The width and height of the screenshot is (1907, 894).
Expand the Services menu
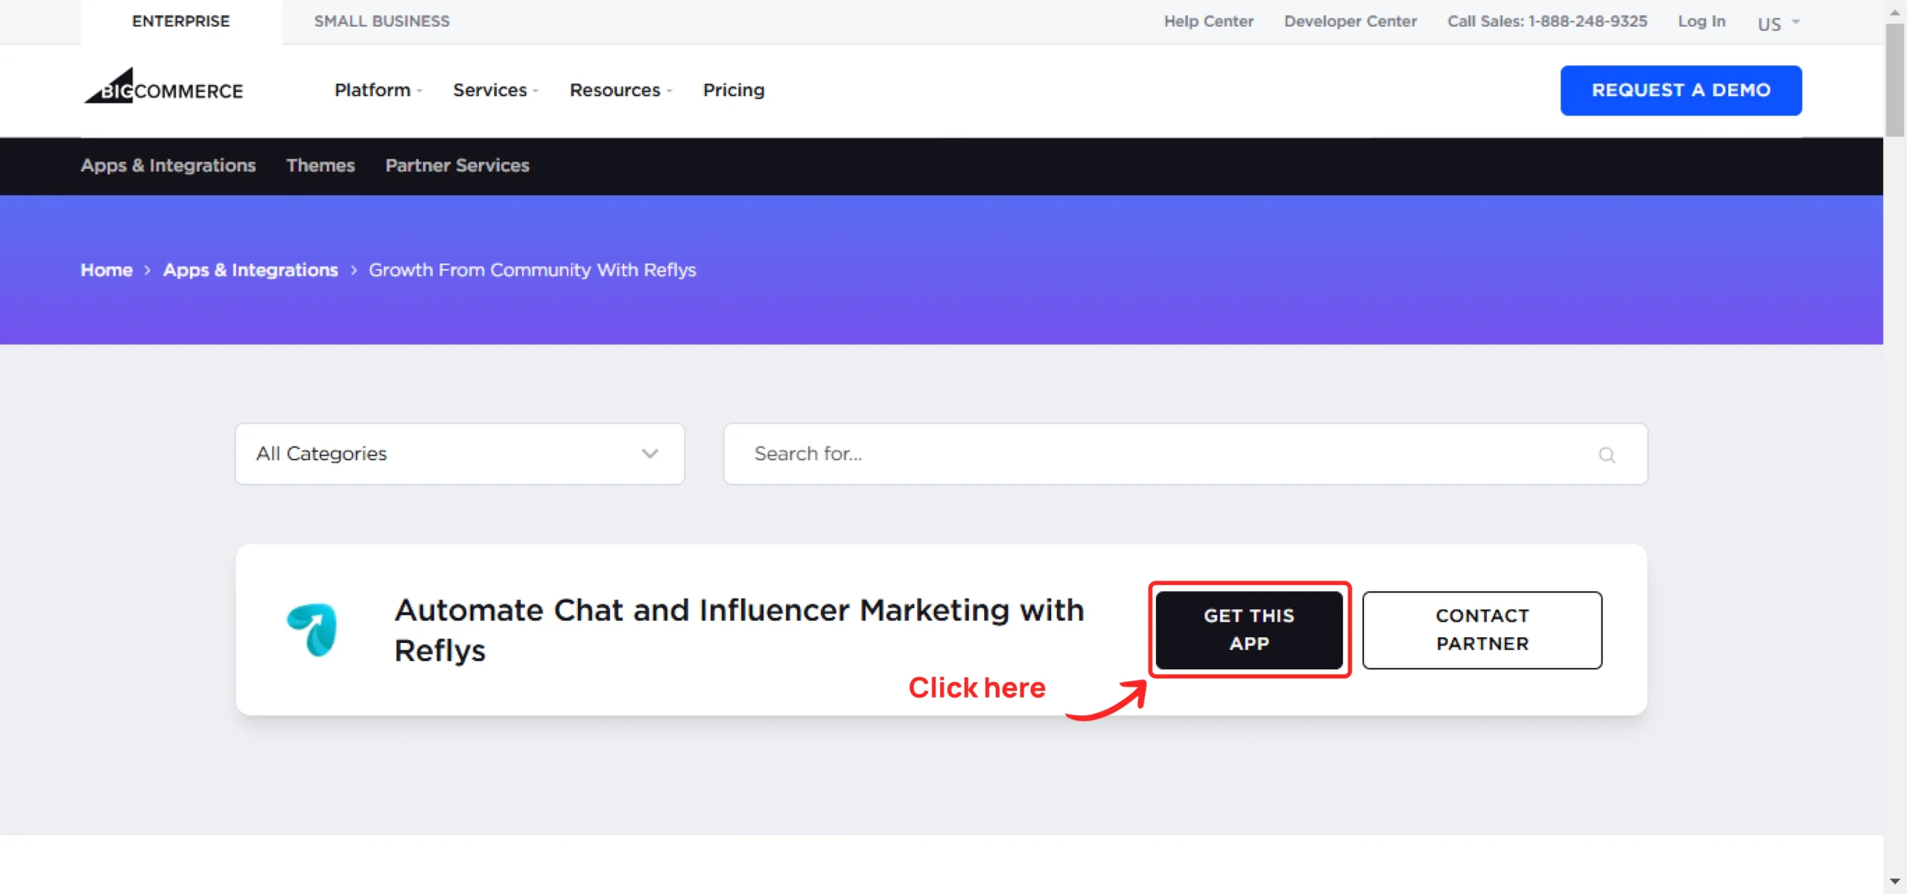click(x=495, y=90)
